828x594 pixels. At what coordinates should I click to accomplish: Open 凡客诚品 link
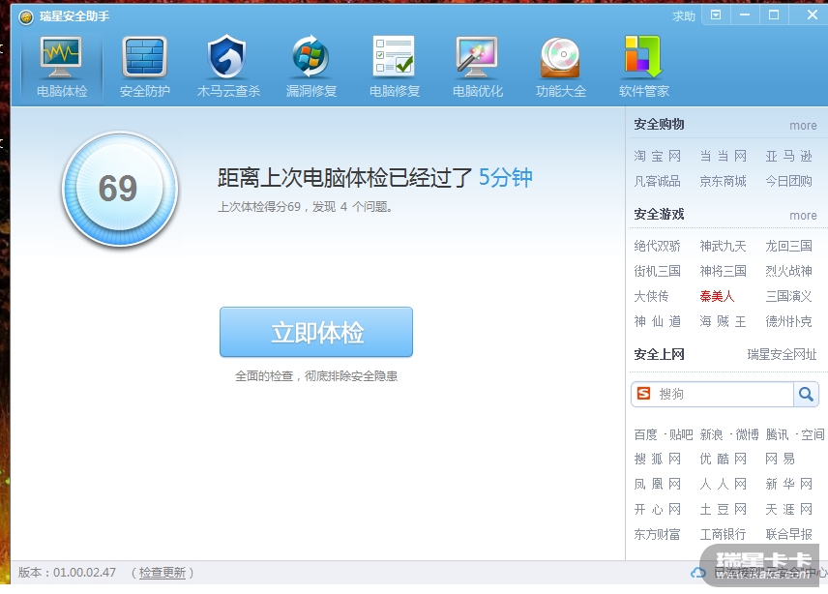pos(658,181)
